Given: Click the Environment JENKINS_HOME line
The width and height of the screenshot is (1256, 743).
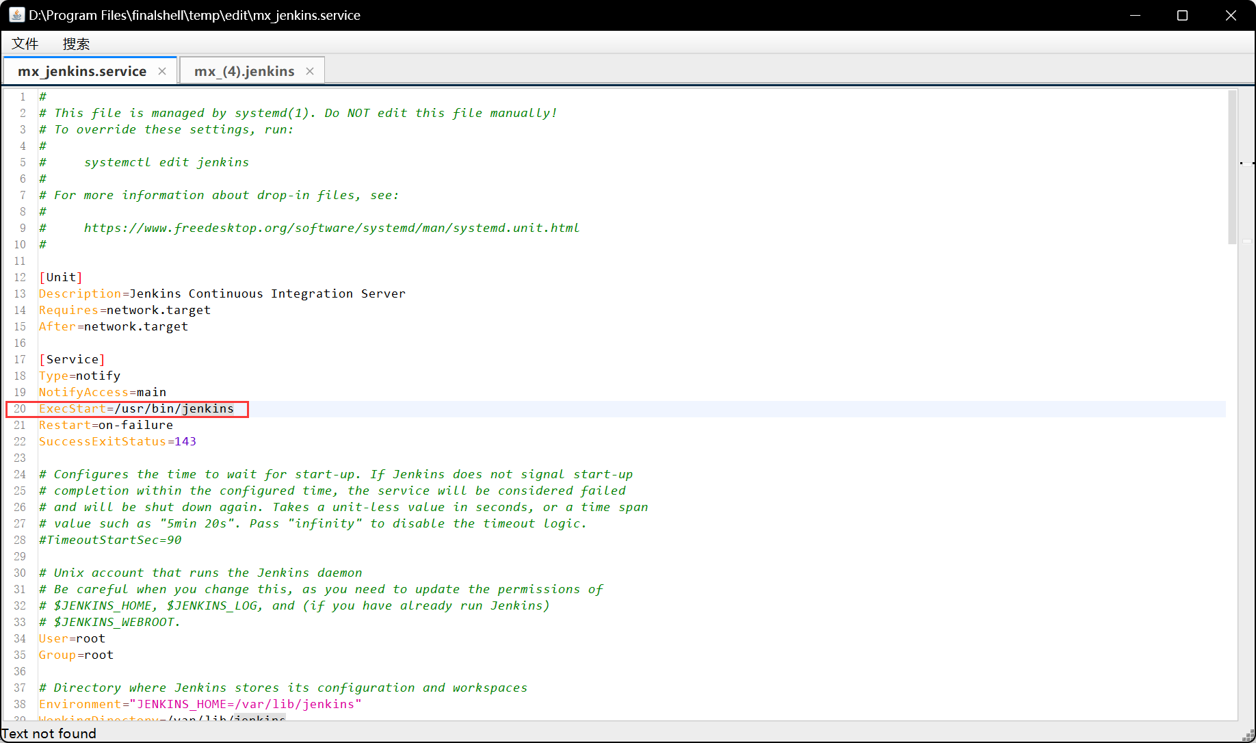Looking at the screenshot, I should coord(200,704).
